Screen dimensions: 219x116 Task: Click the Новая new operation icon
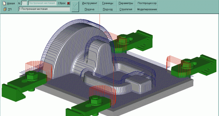[x=4, y=3]
